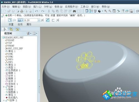
Task: Select 边界混合 1 feature
Action: click(x=13, y=70)
